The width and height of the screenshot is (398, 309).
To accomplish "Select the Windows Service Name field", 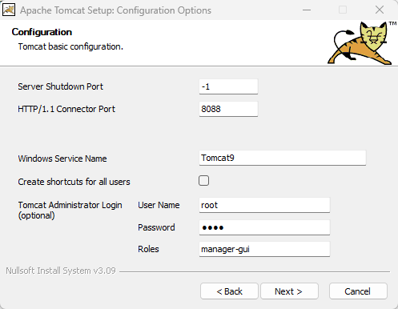I will (283, 158).
